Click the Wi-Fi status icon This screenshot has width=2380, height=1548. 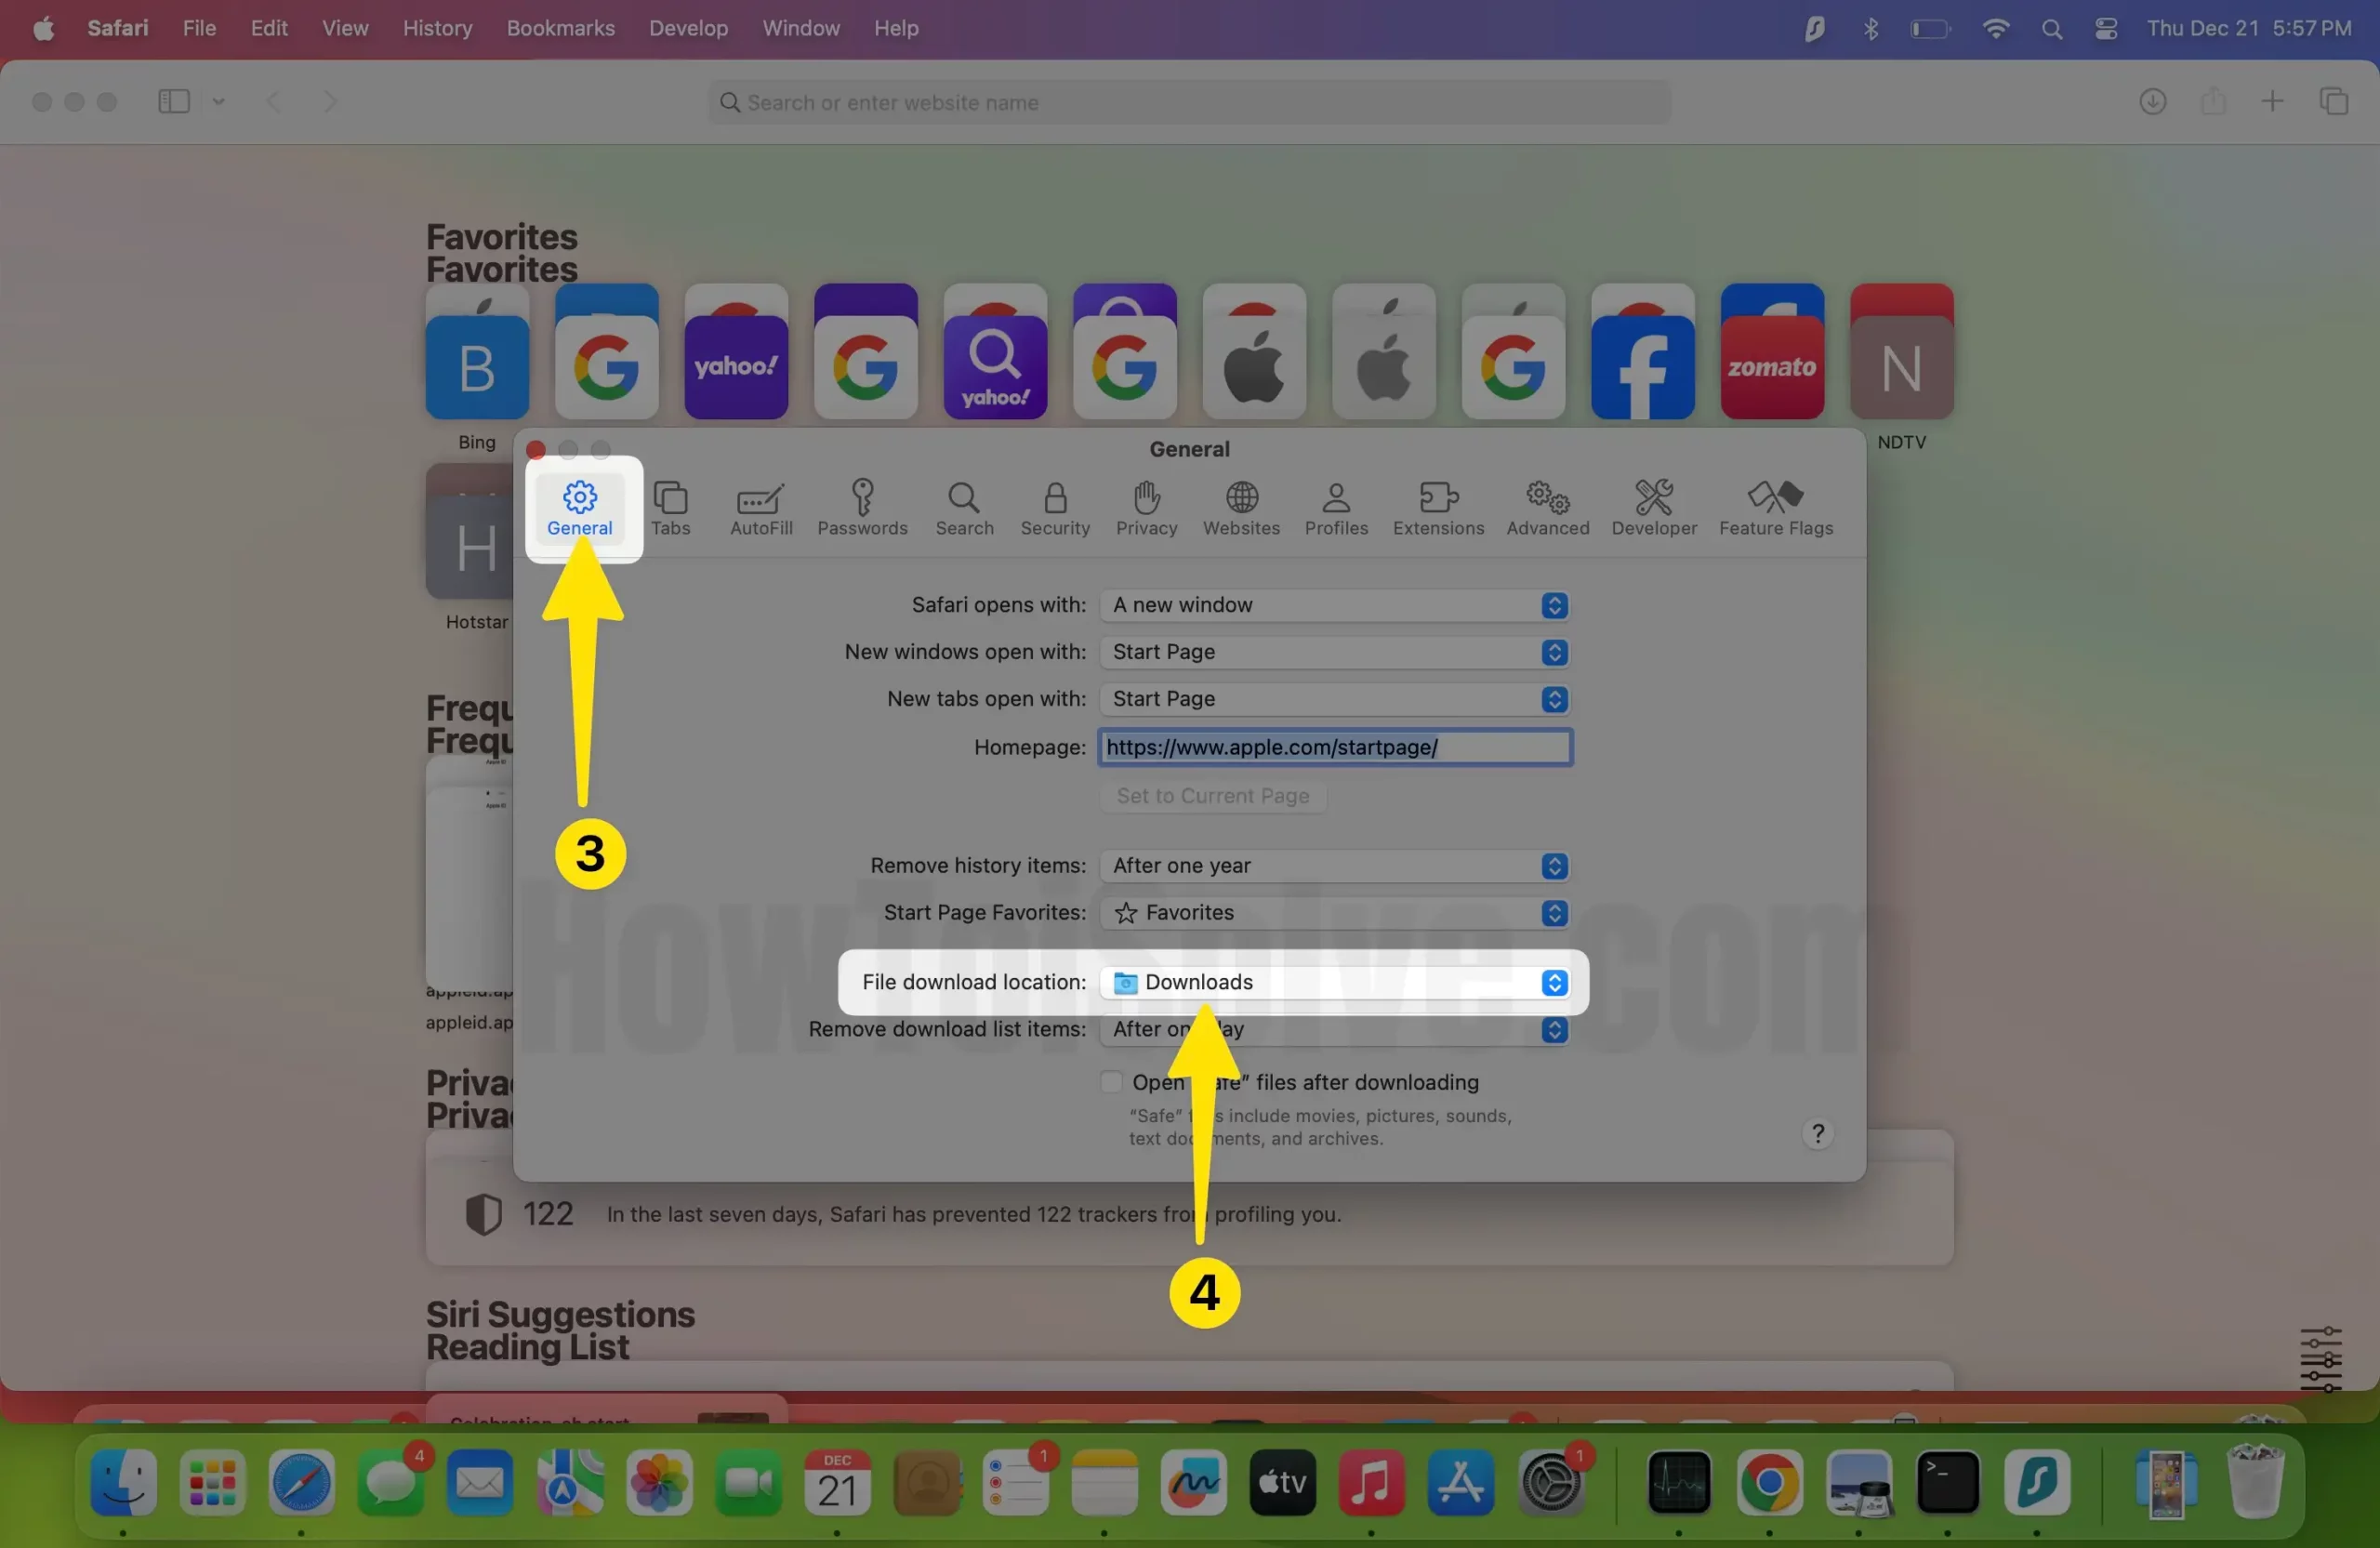[x=1995, y=29]
